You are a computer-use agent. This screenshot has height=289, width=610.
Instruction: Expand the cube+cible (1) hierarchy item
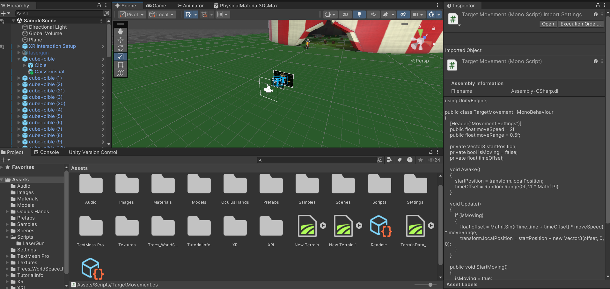pyautogui.click(x=19, y=78)
